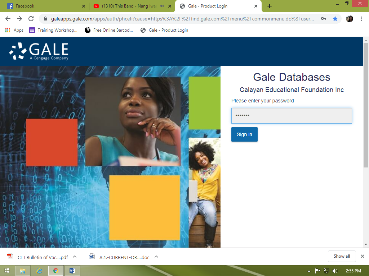Open the saved password key icon
Screen dimensions: 369x276
point(324,19)
